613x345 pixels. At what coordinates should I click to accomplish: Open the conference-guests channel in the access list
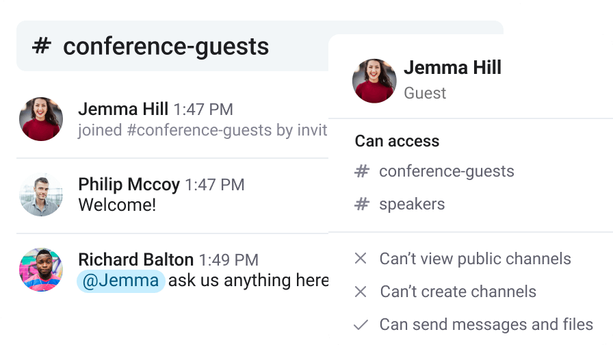(x=446, y=171)
